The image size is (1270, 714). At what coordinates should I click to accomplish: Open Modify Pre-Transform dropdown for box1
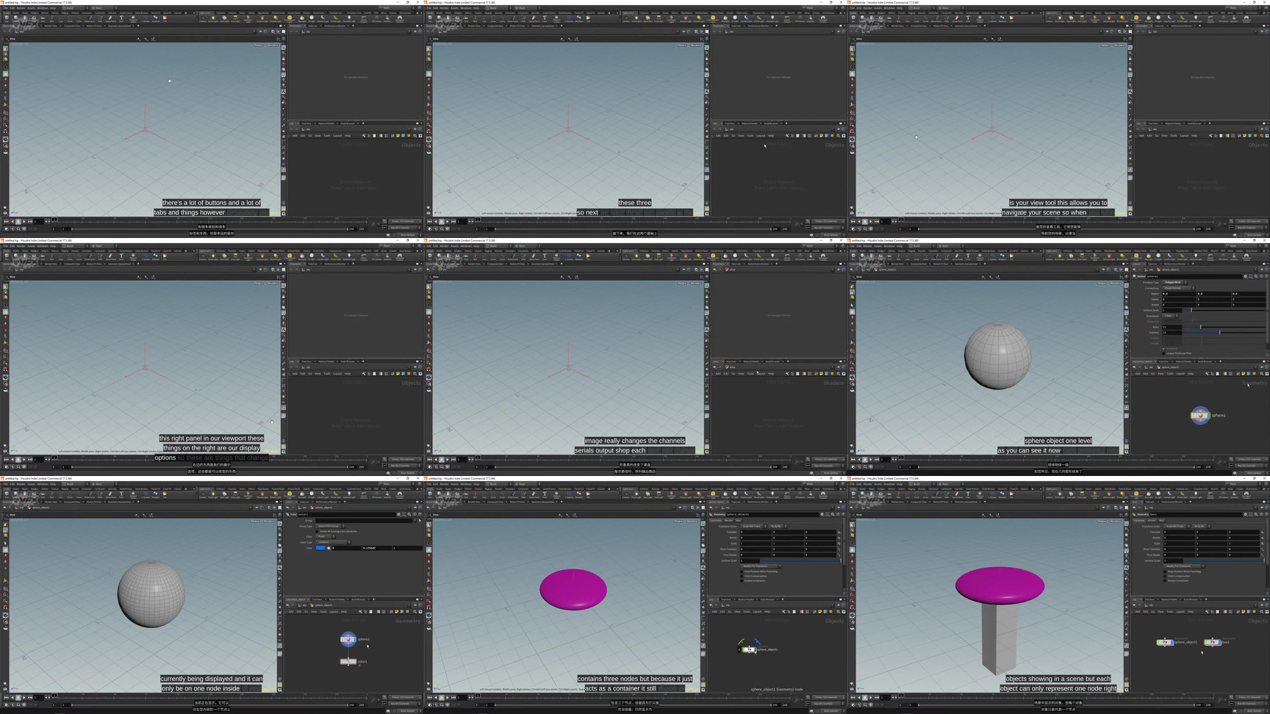1184,566
